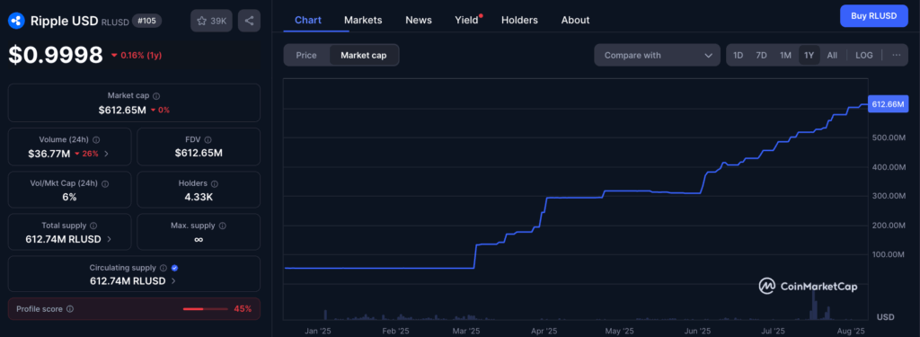The height and width of the screenshot is (337, 920).
Task: Open the Compare with dropdown
Action: [657, 55]
